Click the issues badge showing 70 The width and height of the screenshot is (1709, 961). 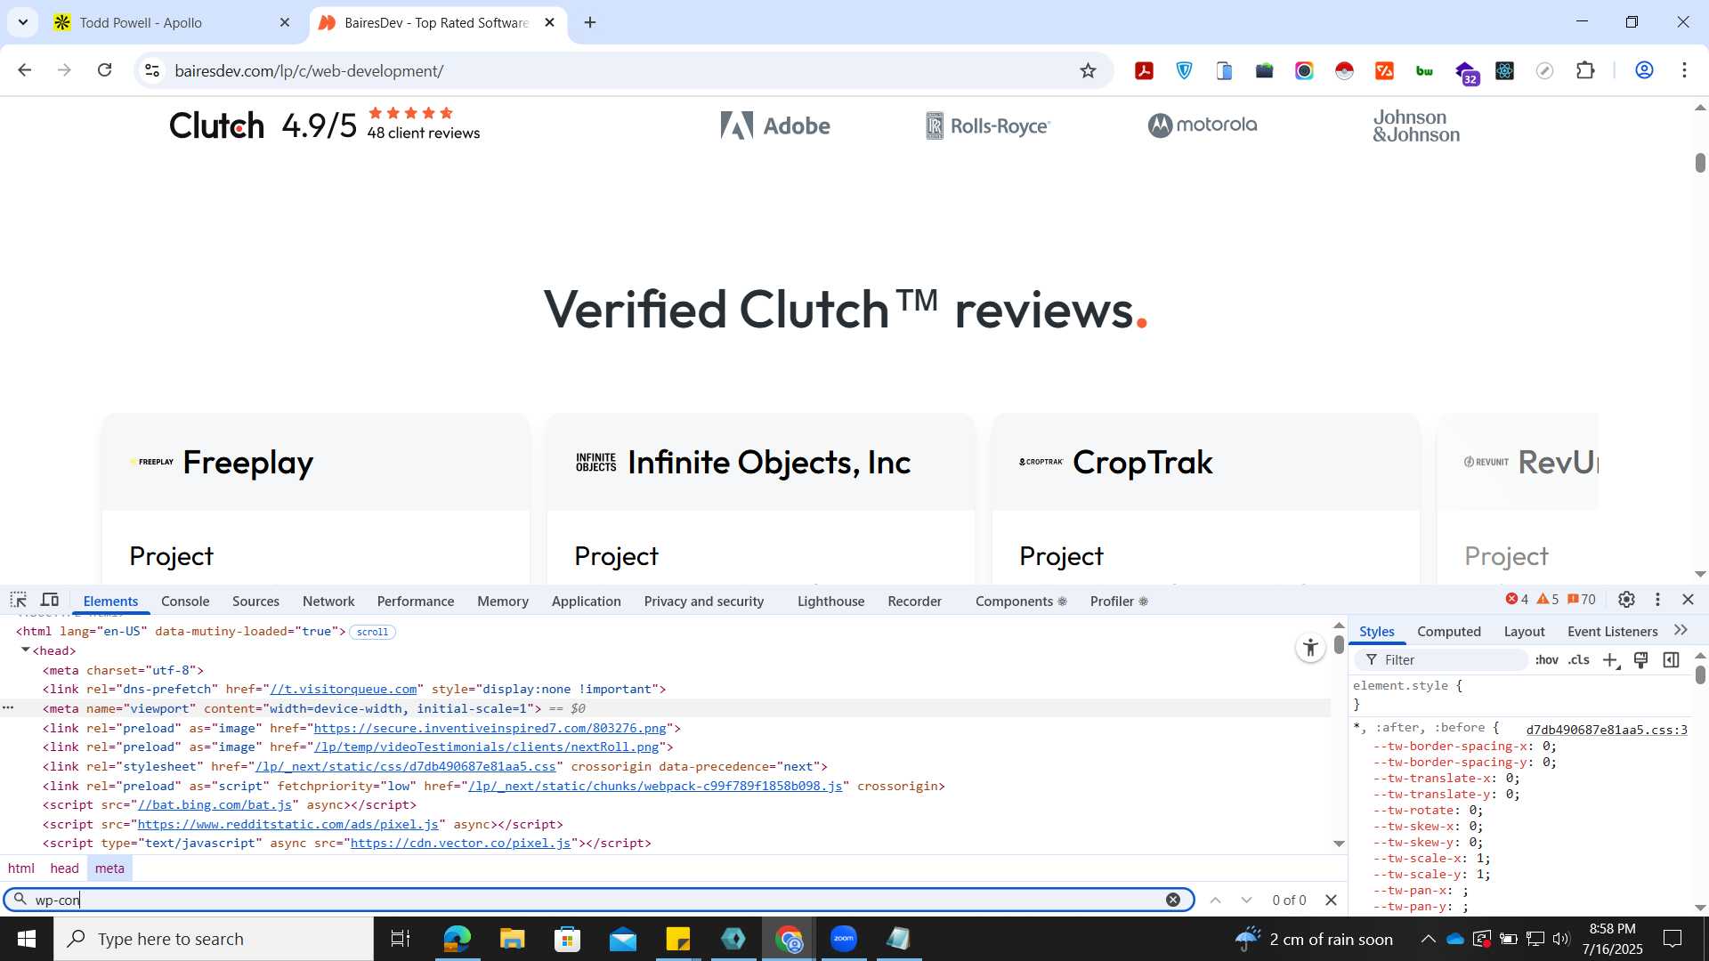pos(1582,600)
